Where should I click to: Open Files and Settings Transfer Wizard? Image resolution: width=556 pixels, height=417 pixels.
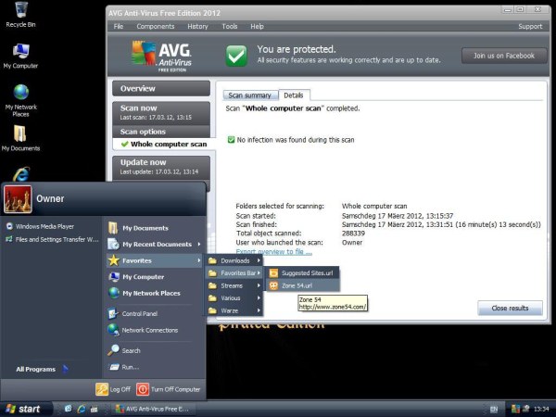point(53,239)
